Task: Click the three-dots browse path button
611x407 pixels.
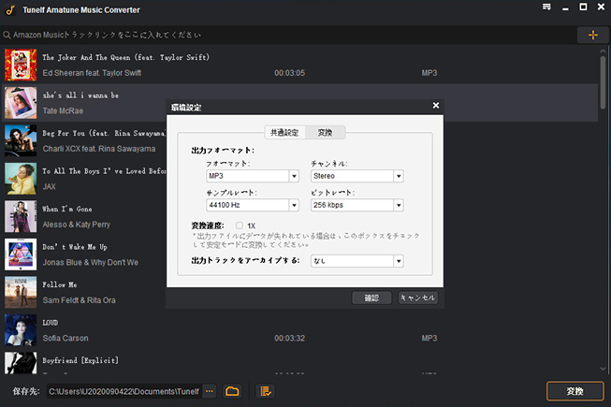Action: [210, 391]
